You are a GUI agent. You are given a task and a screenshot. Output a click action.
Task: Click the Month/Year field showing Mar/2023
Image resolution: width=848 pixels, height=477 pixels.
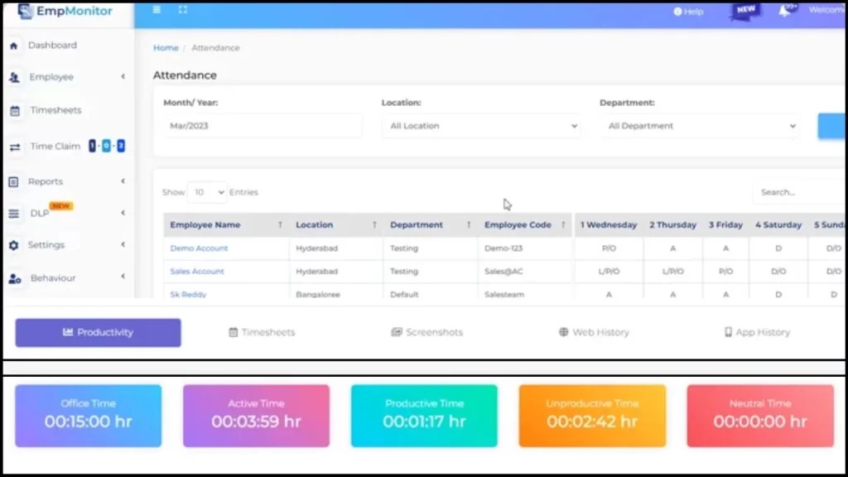coord(263,126)
